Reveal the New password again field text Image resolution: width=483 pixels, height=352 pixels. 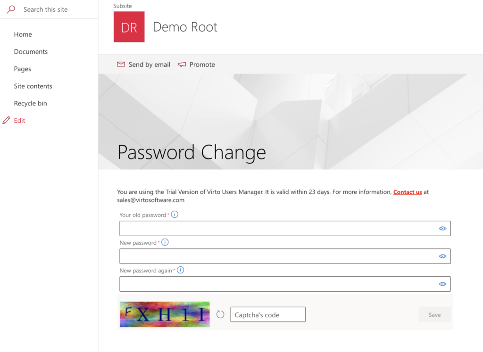point(442,284)
